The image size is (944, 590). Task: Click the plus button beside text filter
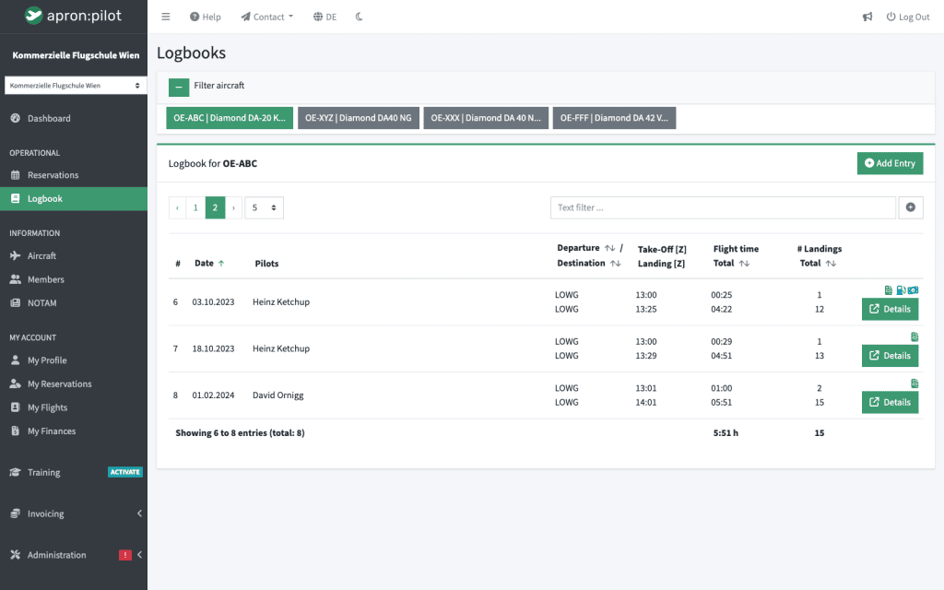point(910,207)
